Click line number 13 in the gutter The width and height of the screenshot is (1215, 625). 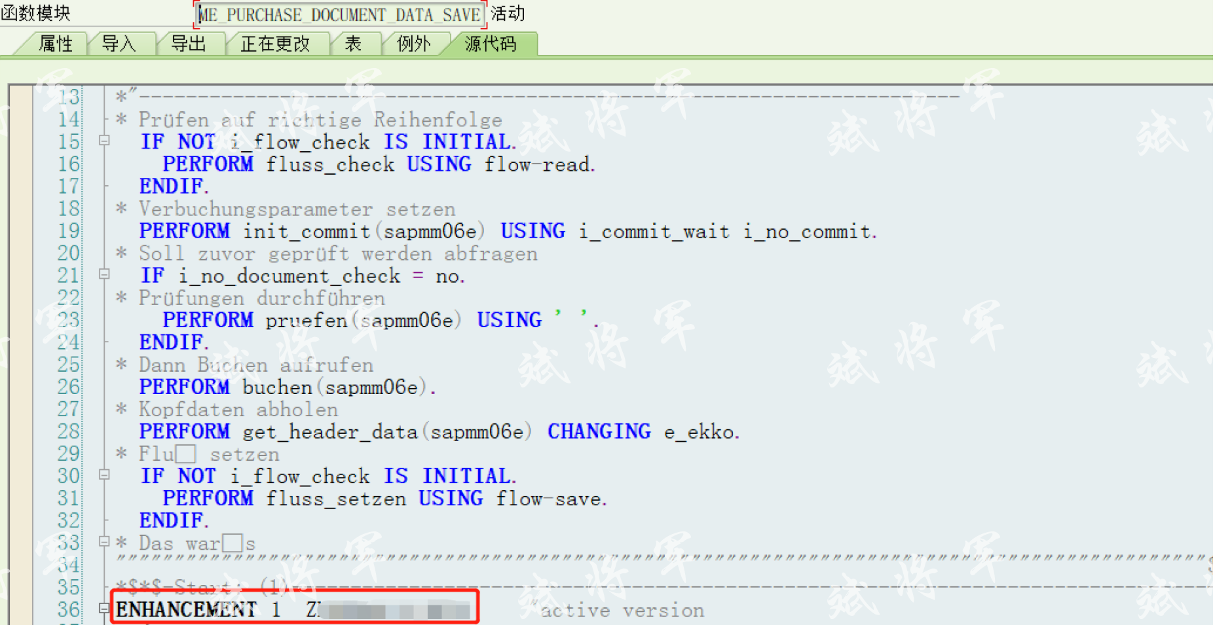pos(69,97)
